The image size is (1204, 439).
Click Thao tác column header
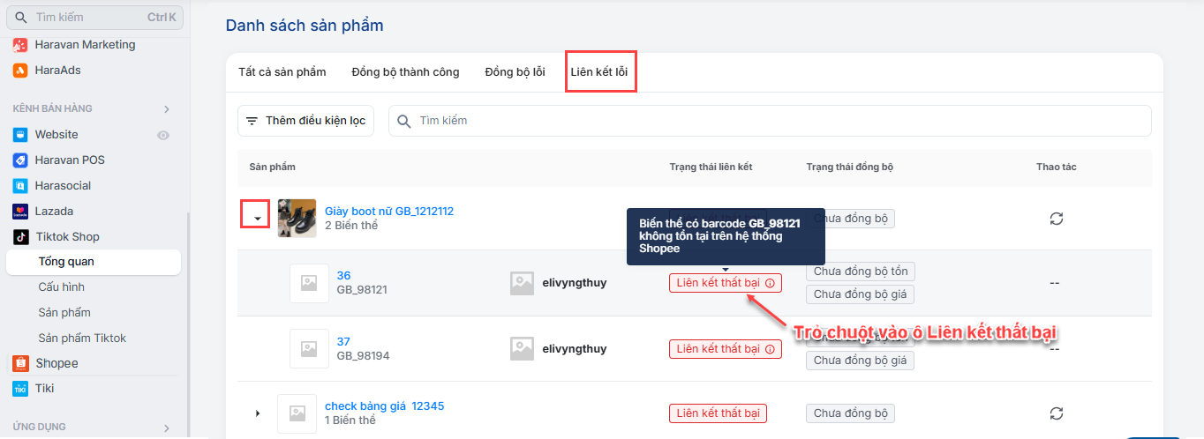(1057, 167)
